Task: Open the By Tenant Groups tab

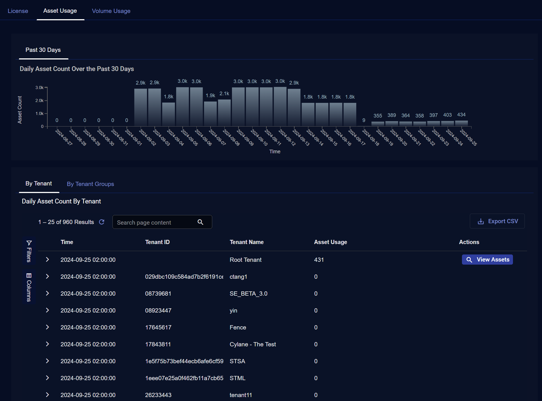Action: point(90,184)
